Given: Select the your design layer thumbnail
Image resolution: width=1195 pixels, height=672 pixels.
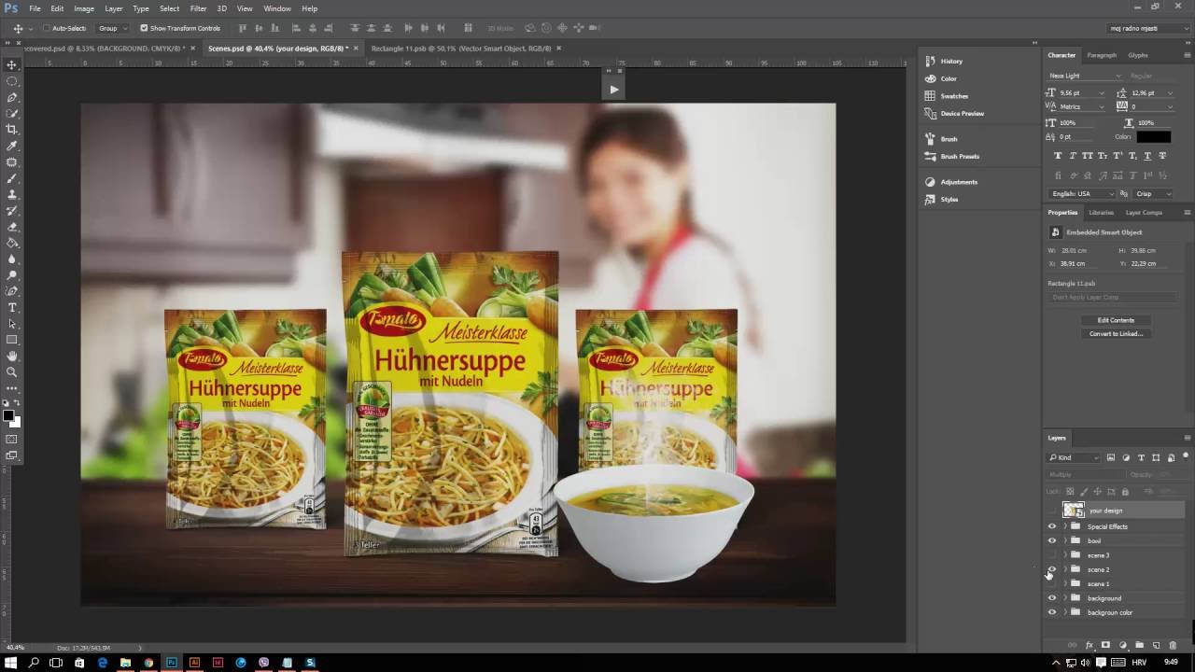Looking at the screenshot, I should coord(1073,511).
